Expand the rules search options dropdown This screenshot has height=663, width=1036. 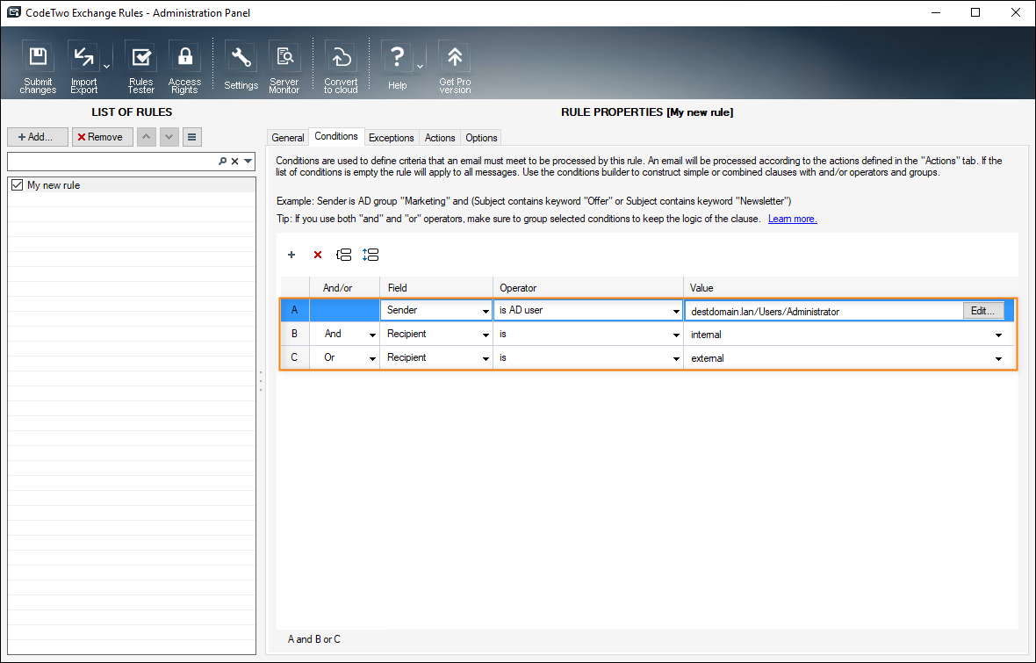248,161
